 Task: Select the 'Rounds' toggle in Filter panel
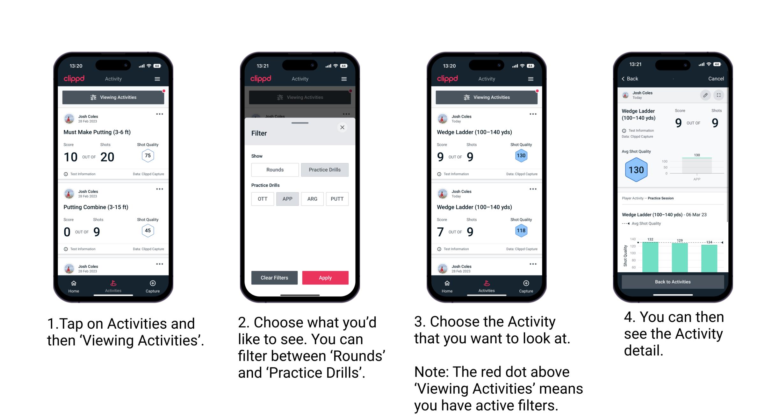click(x=275, y=170)
